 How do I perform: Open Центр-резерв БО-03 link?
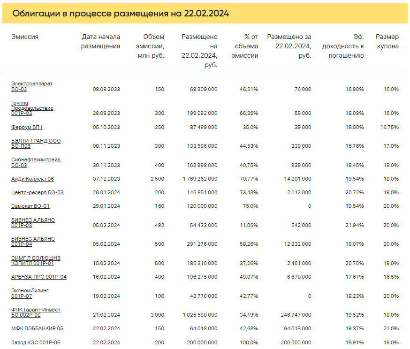38,192
